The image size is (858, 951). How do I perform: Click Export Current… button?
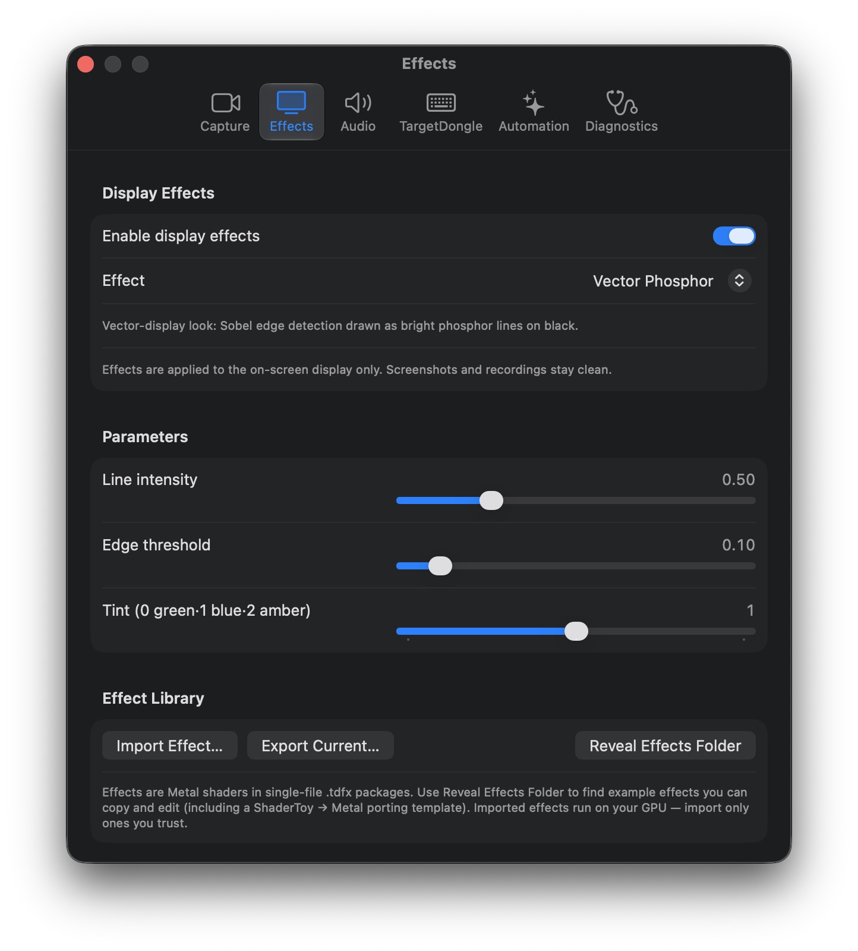[x=320, y=745]
